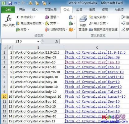Switch to Page Layout (页面布局) tab
129x124 pixels.
[x=51, y=10]
